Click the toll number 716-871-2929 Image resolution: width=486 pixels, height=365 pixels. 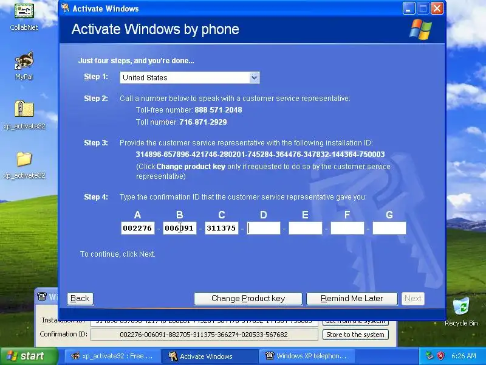tap(203, 122)
